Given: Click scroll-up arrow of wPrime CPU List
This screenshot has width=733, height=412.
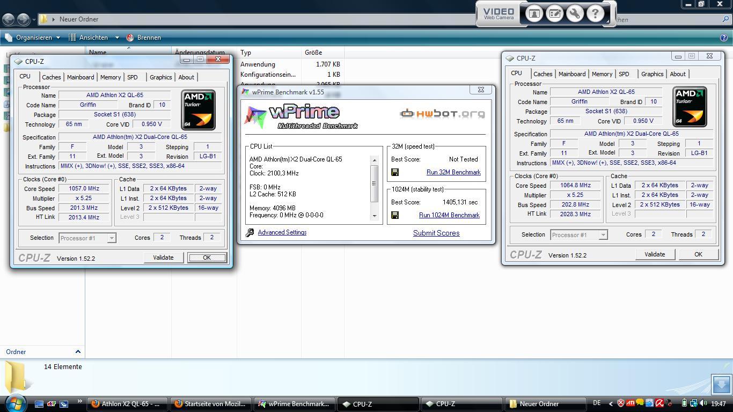Looking at the screenshot, I should (374, 160).
